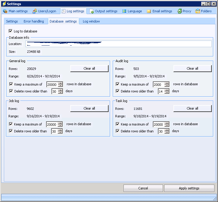218x202 pixels.
Task: Click the Email settings envelope icon
Action: point(149,11)
